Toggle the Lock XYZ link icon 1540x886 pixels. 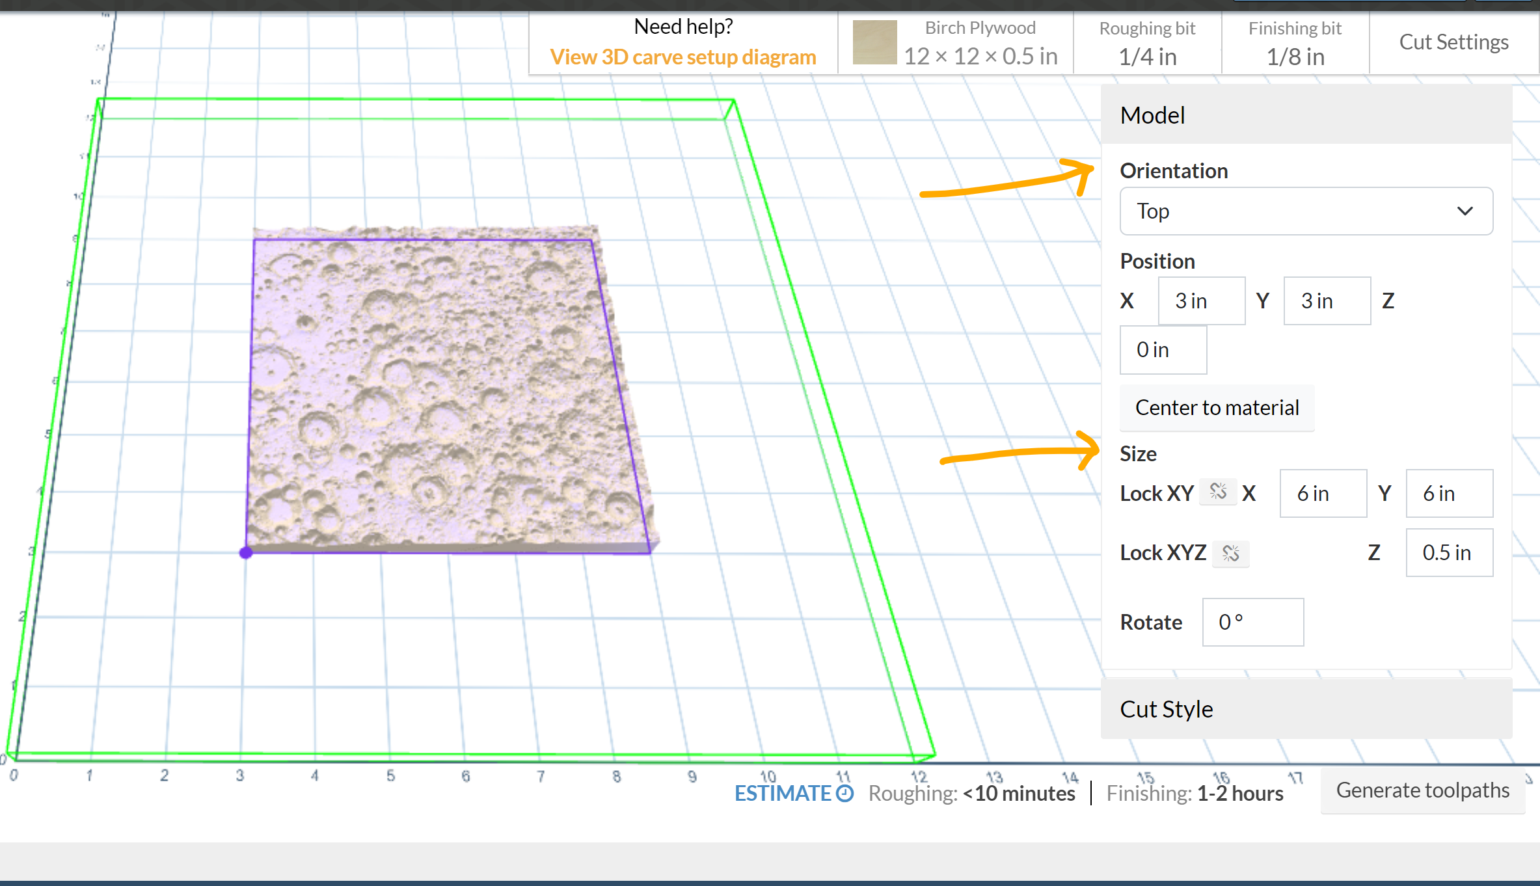(1230, 553)
